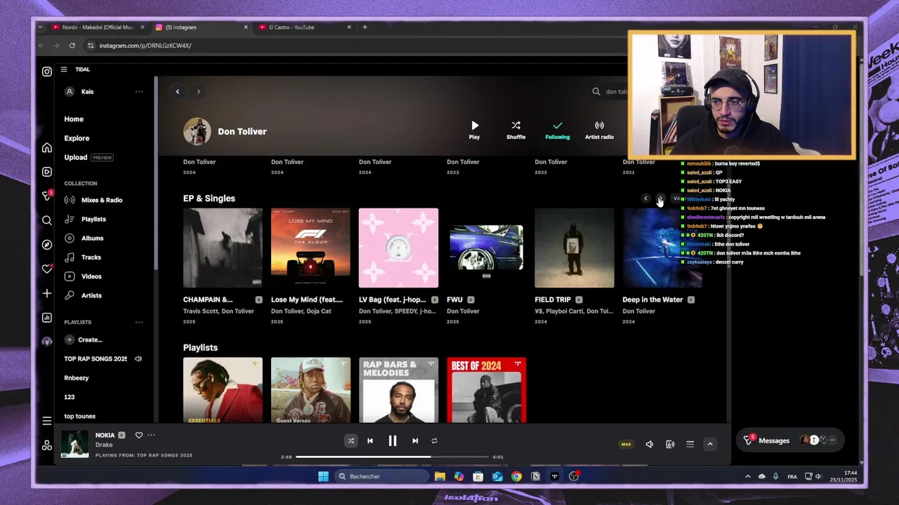The width and height of the screenshot is (899, 505).
Task: Toggle repeat mode in player
Action: [434, 440]
